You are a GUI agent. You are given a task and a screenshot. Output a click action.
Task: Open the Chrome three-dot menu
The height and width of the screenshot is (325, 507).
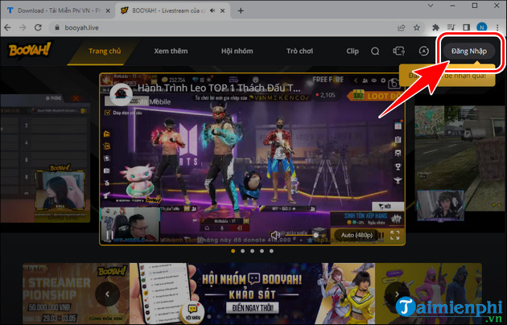[x=497, y=28]
